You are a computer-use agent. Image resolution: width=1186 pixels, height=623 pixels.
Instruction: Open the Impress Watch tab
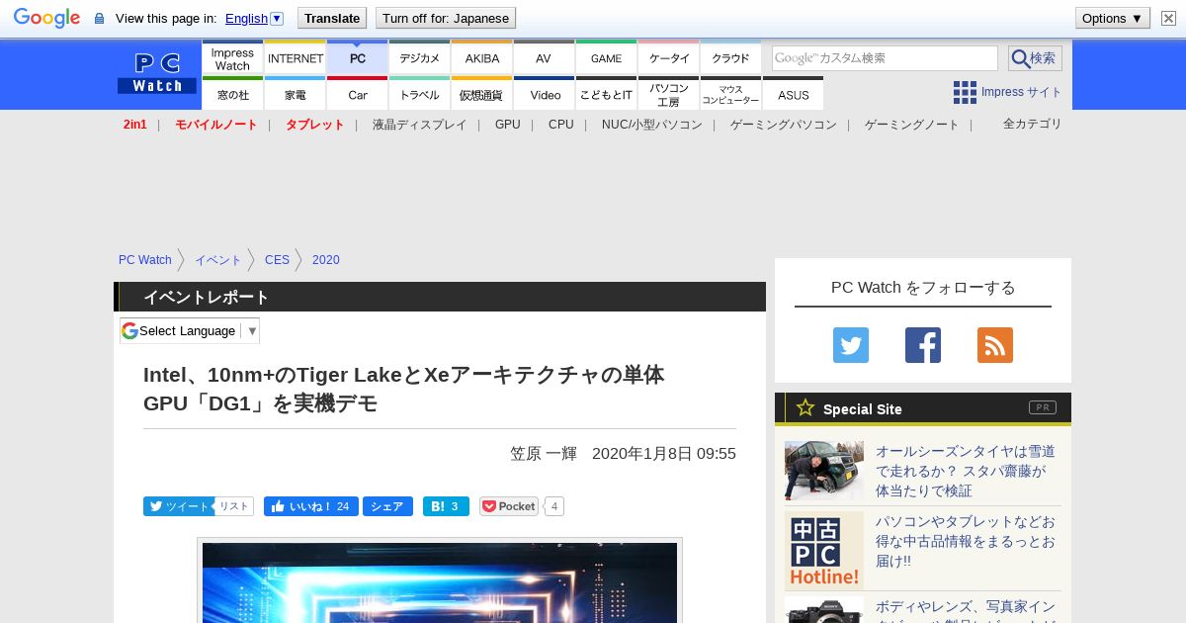point(232,58)
